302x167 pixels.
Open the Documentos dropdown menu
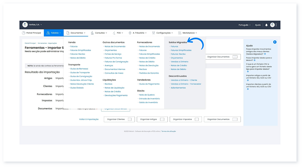point(78,33)
